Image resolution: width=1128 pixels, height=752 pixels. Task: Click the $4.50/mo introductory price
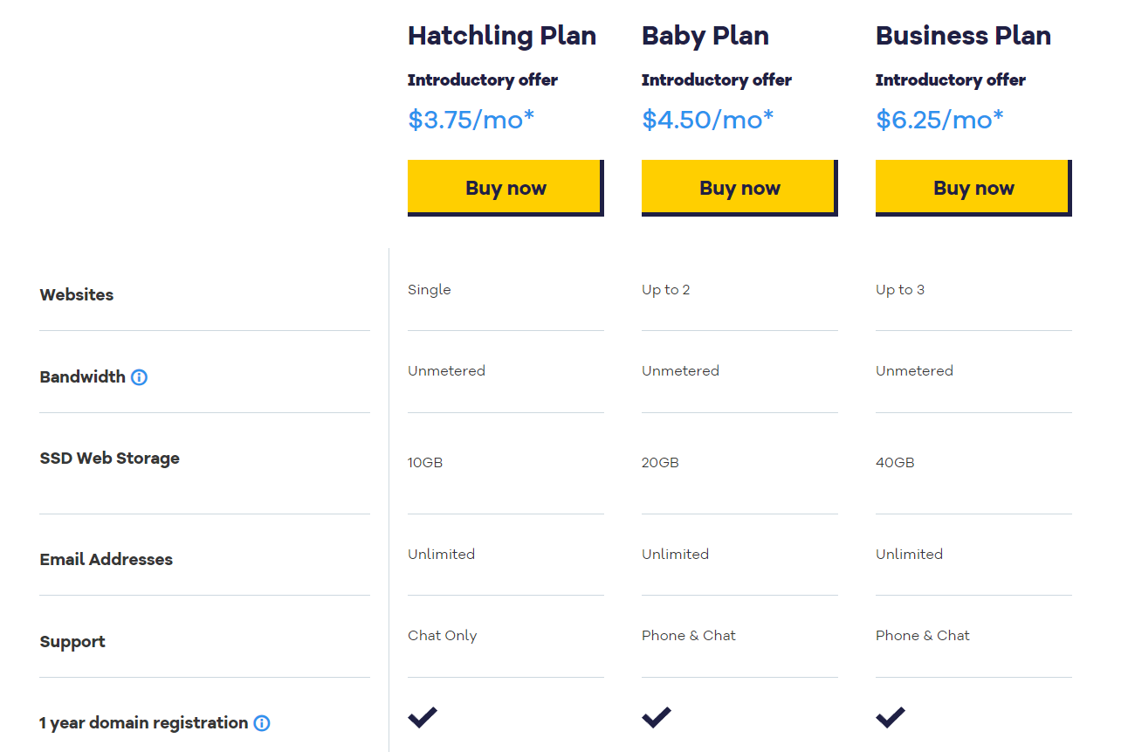click(705, 119)
